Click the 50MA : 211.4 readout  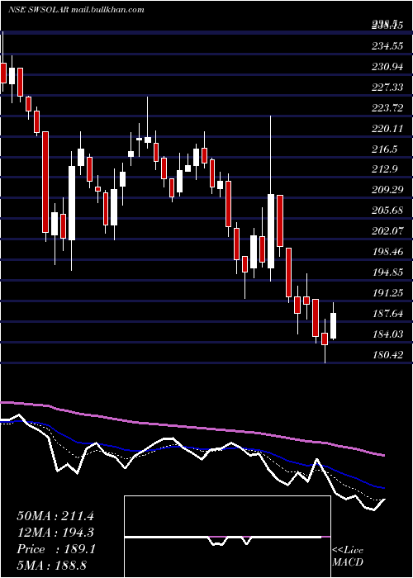point(55,516)
